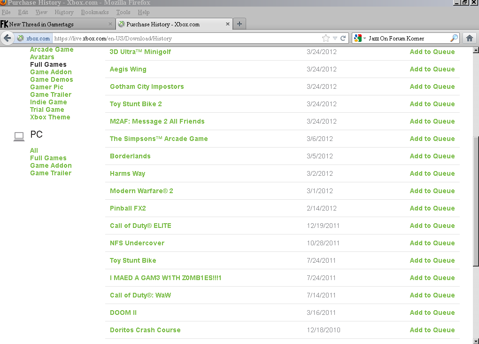Add Aegis Wing to the queue

pos(432,69)
